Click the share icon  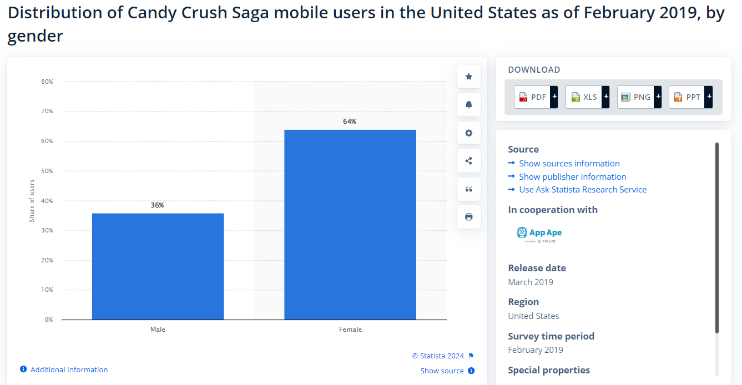469,161
